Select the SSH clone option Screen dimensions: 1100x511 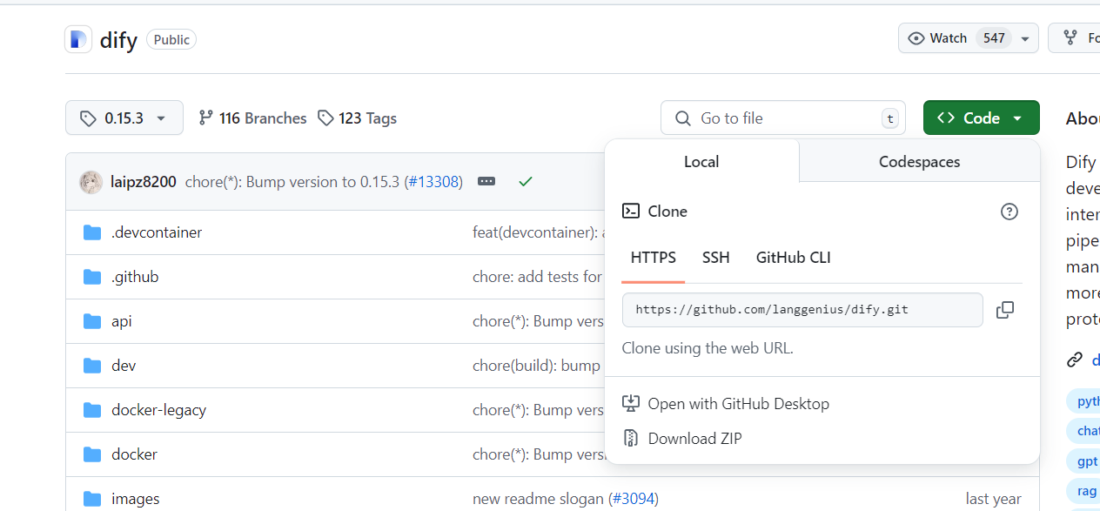[x=716, y=258]
